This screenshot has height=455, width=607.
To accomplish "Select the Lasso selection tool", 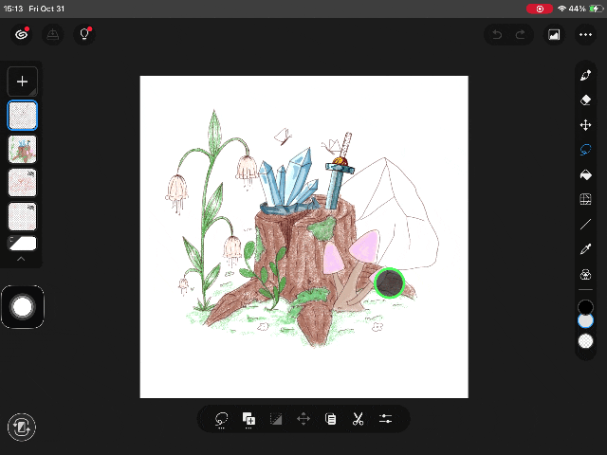I will 585,150.
